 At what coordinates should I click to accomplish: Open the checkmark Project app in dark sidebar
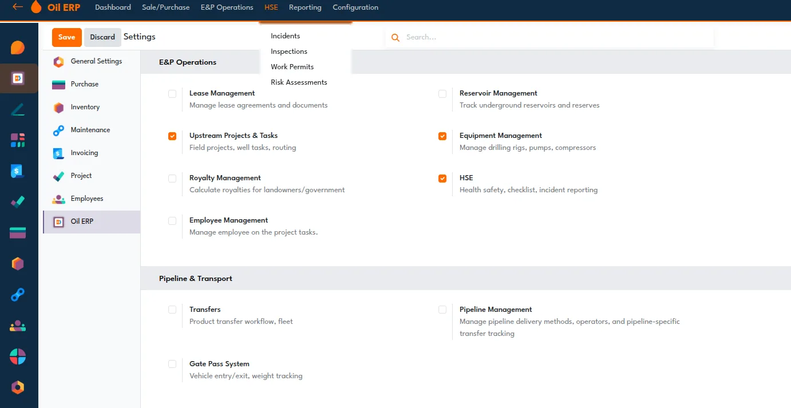click(18, 202)
